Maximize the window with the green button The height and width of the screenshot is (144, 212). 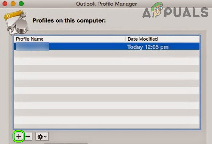[21, 4]
